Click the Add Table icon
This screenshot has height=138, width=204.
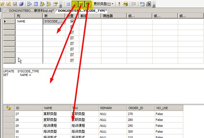pyautogui.click(x=142, y=4)
